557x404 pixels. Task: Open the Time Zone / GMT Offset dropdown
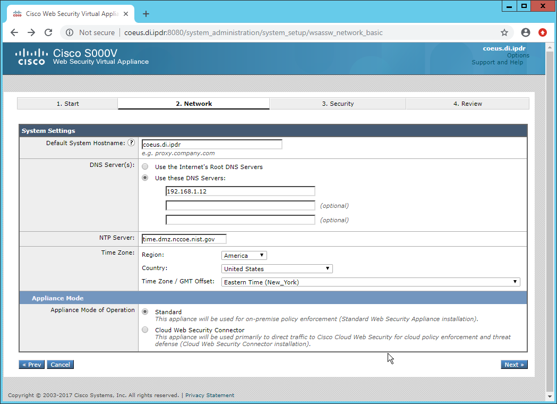click(x=371, y=282)
